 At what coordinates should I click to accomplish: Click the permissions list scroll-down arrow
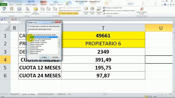(59, 53)
